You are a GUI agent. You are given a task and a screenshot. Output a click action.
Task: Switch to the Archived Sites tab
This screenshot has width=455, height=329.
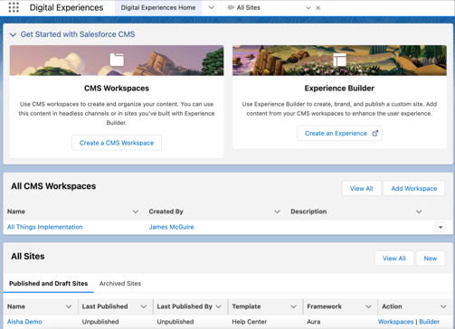[120, 284]
